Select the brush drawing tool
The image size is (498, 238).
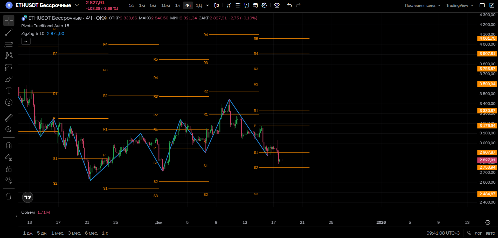9,79
